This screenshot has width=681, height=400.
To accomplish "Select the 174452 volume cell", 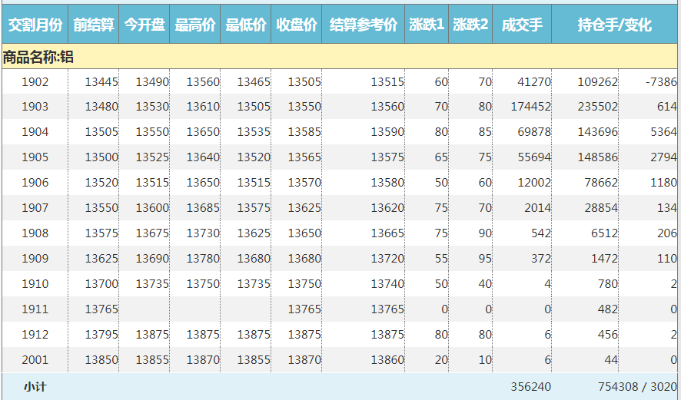I will pyautogui.click(x=530, y=107).
